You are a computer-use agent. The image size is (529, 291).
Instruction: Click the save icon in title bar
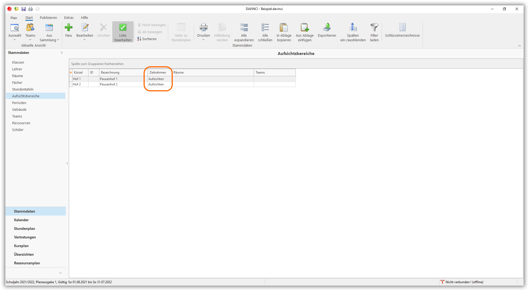pyautogui.click(x=24, y=9)
